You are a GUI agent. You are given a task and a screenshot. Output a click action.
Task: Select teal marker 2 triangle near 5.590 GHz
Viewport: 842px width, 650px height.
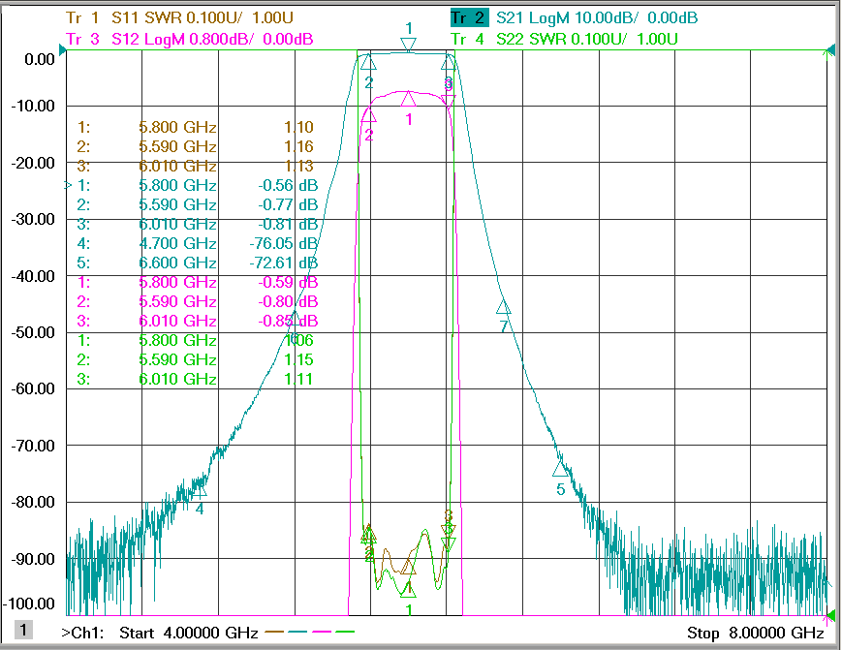(x=368, y=62)
